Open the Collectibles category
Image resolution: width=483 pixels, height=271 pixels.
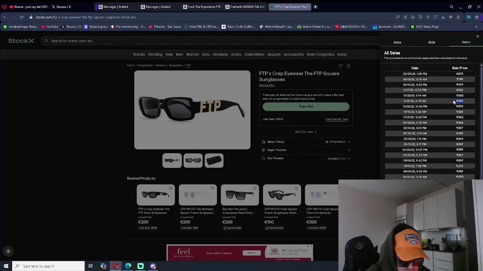(254, 54)
